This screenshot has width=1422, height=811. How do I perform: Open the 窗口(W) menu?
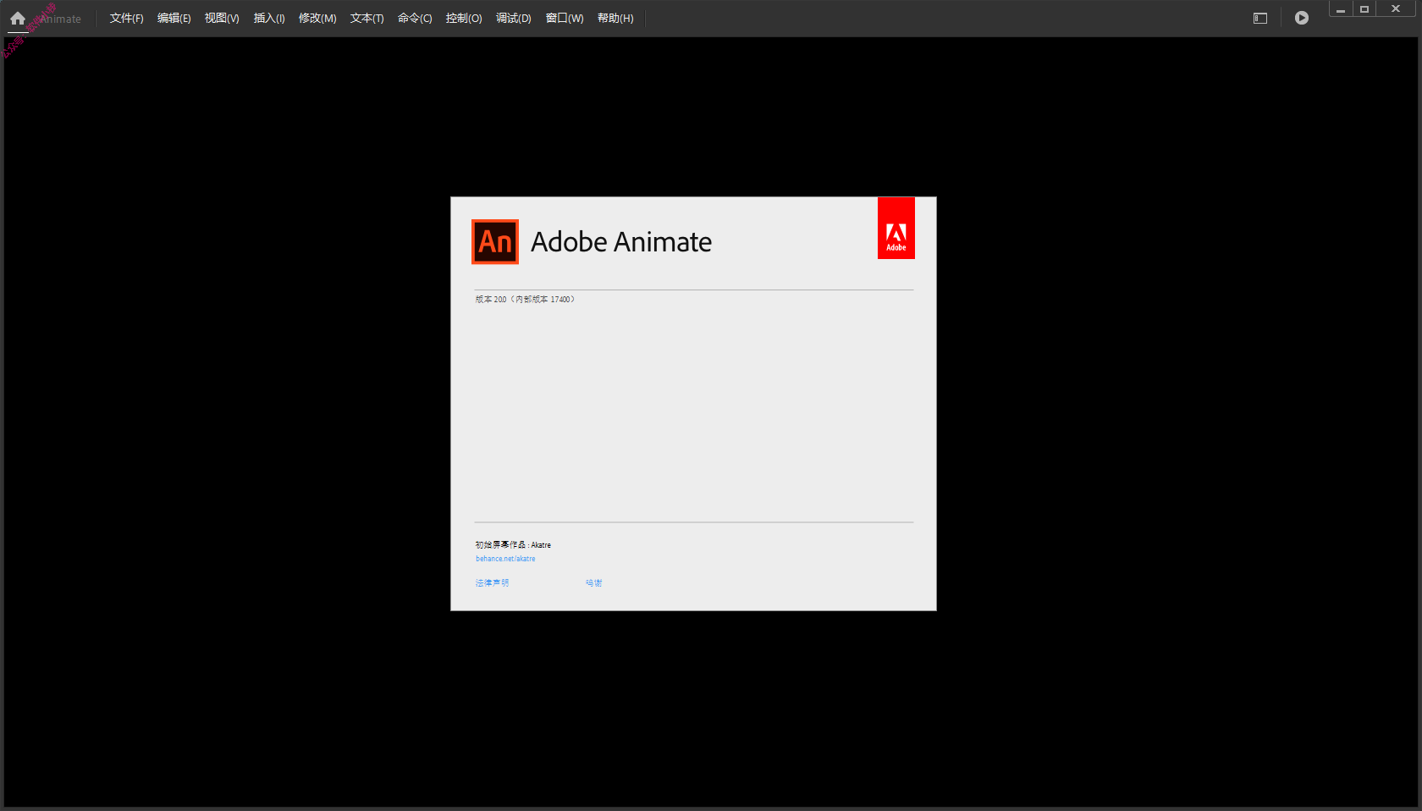point(565,18)
